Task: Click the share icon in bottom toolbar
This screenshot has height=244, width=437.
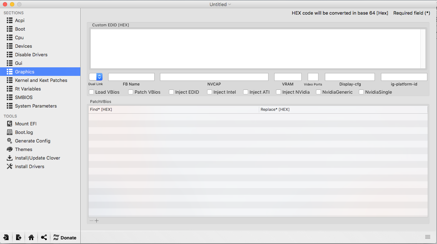Action: coord(44,238)
